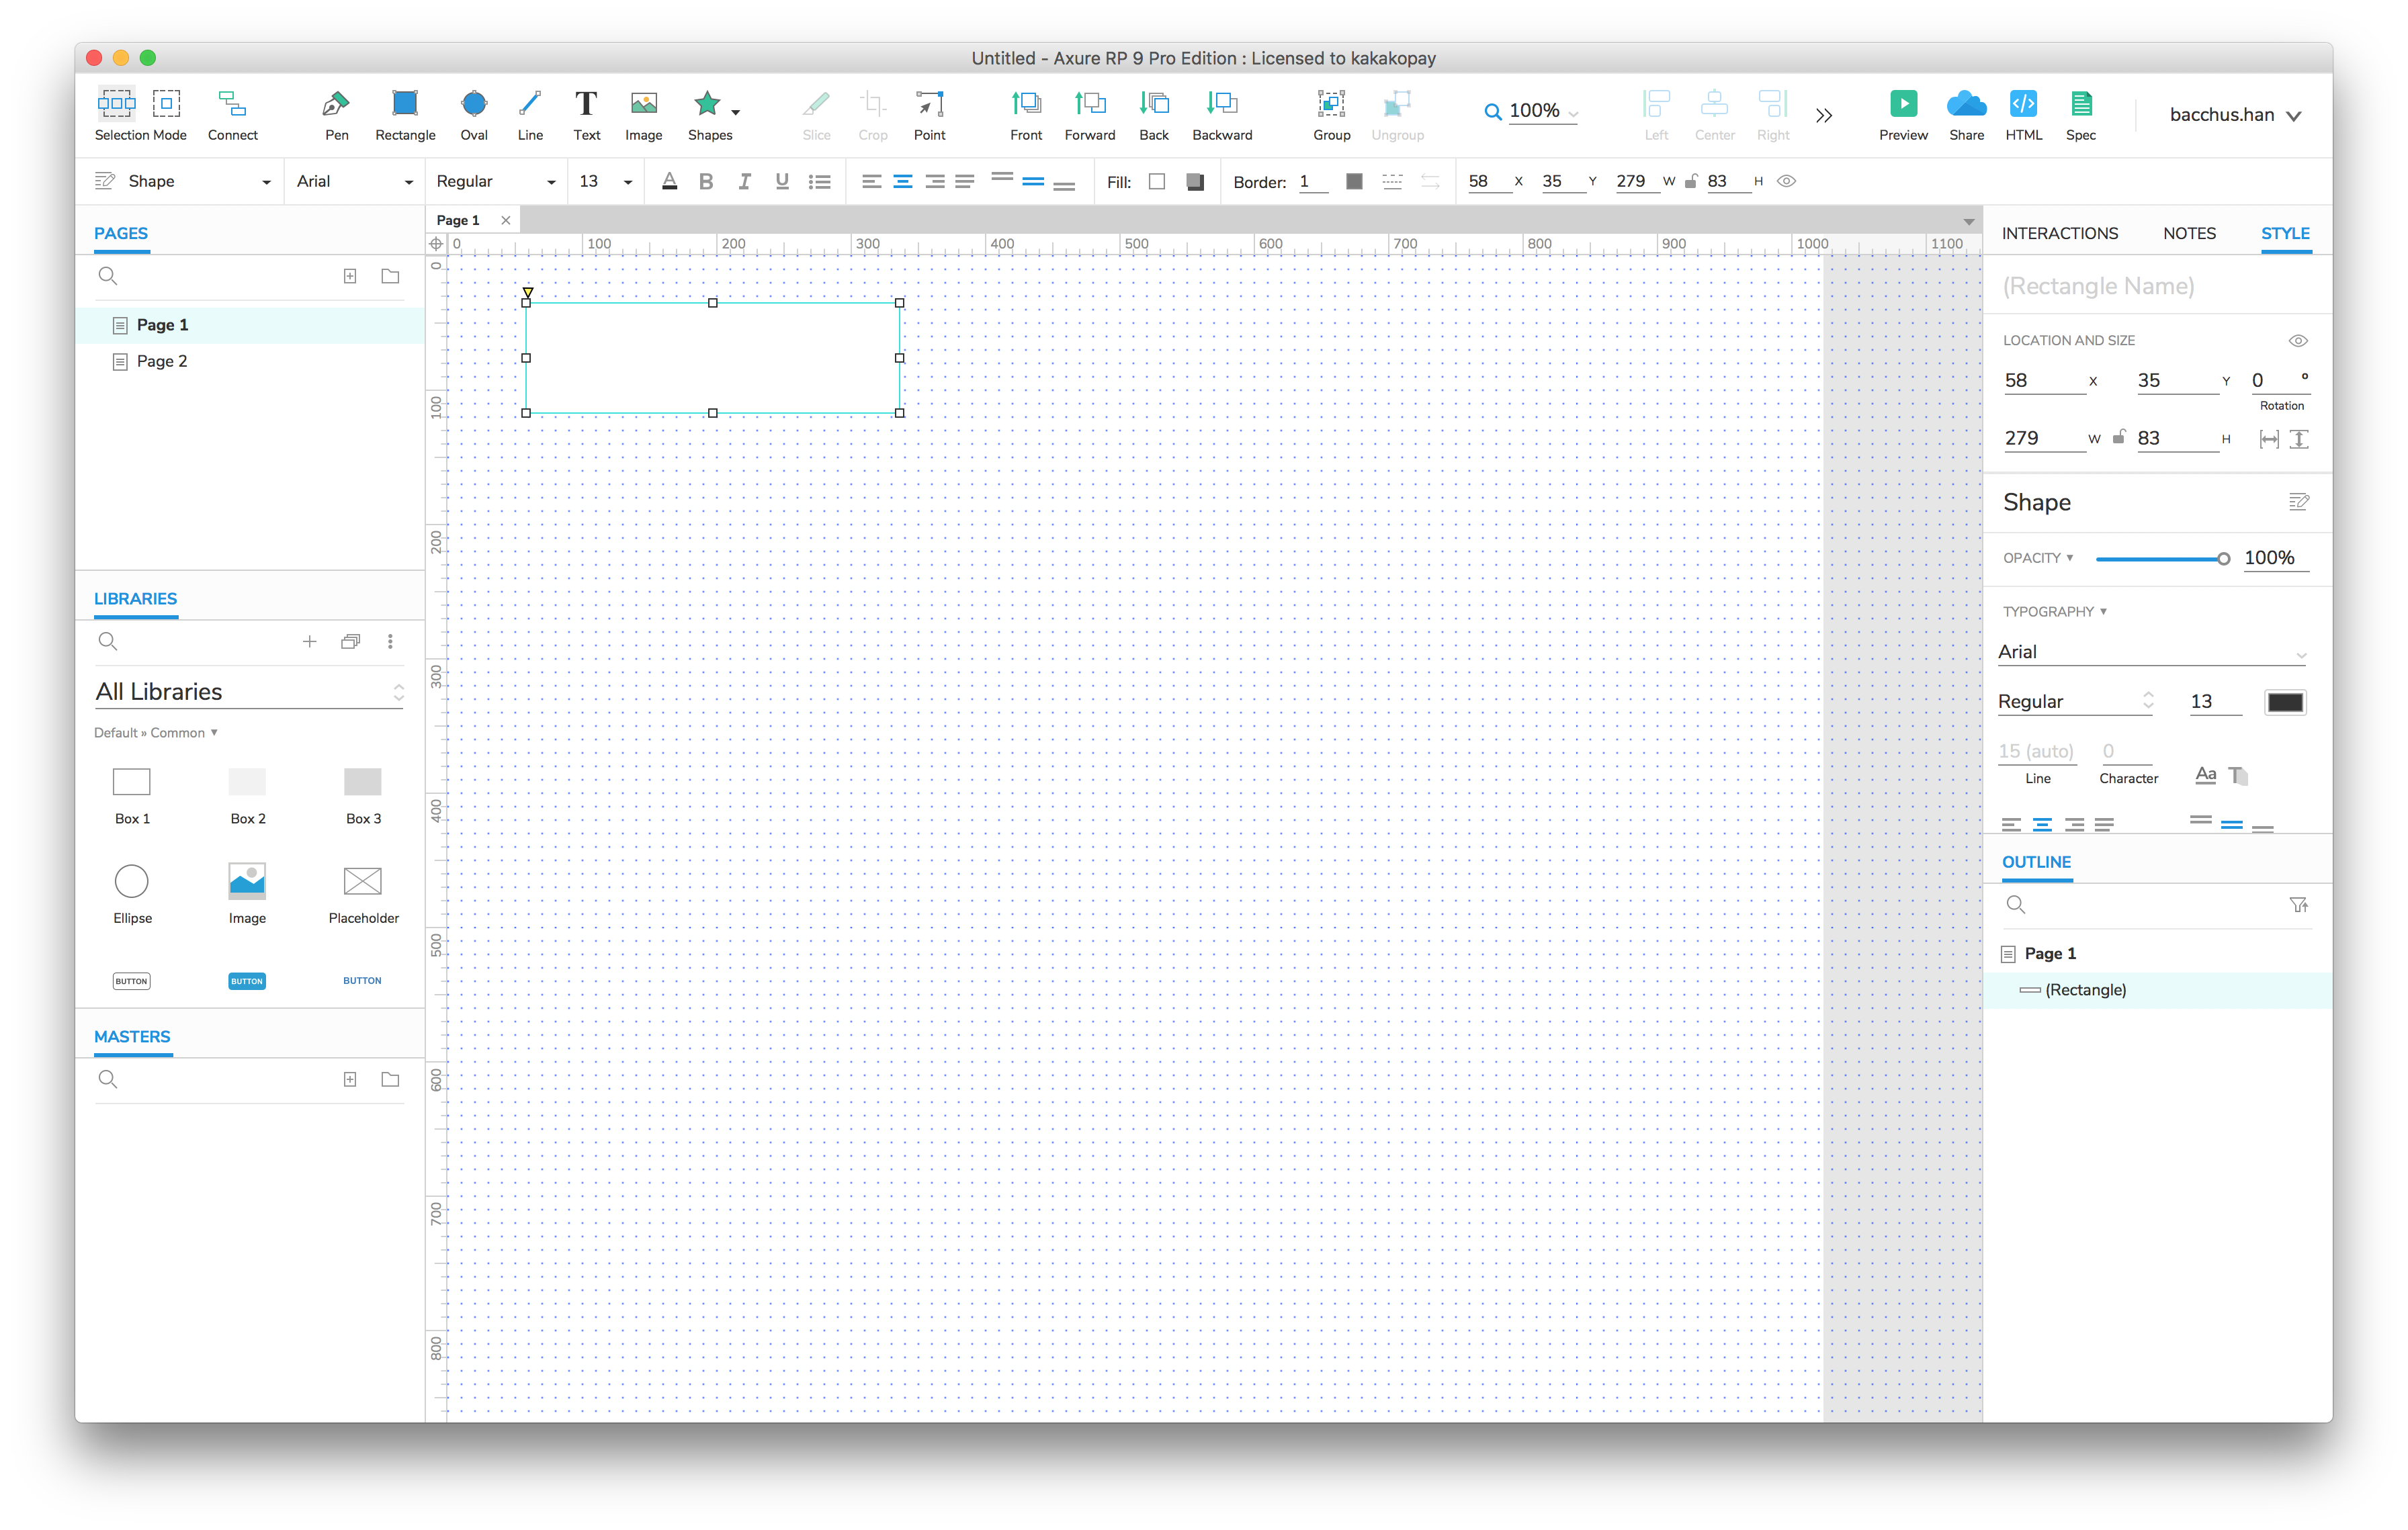2408x1530 pixels.
Task: Switch to the INTERACTIONS tab
Action: [x=2059, y=234]
